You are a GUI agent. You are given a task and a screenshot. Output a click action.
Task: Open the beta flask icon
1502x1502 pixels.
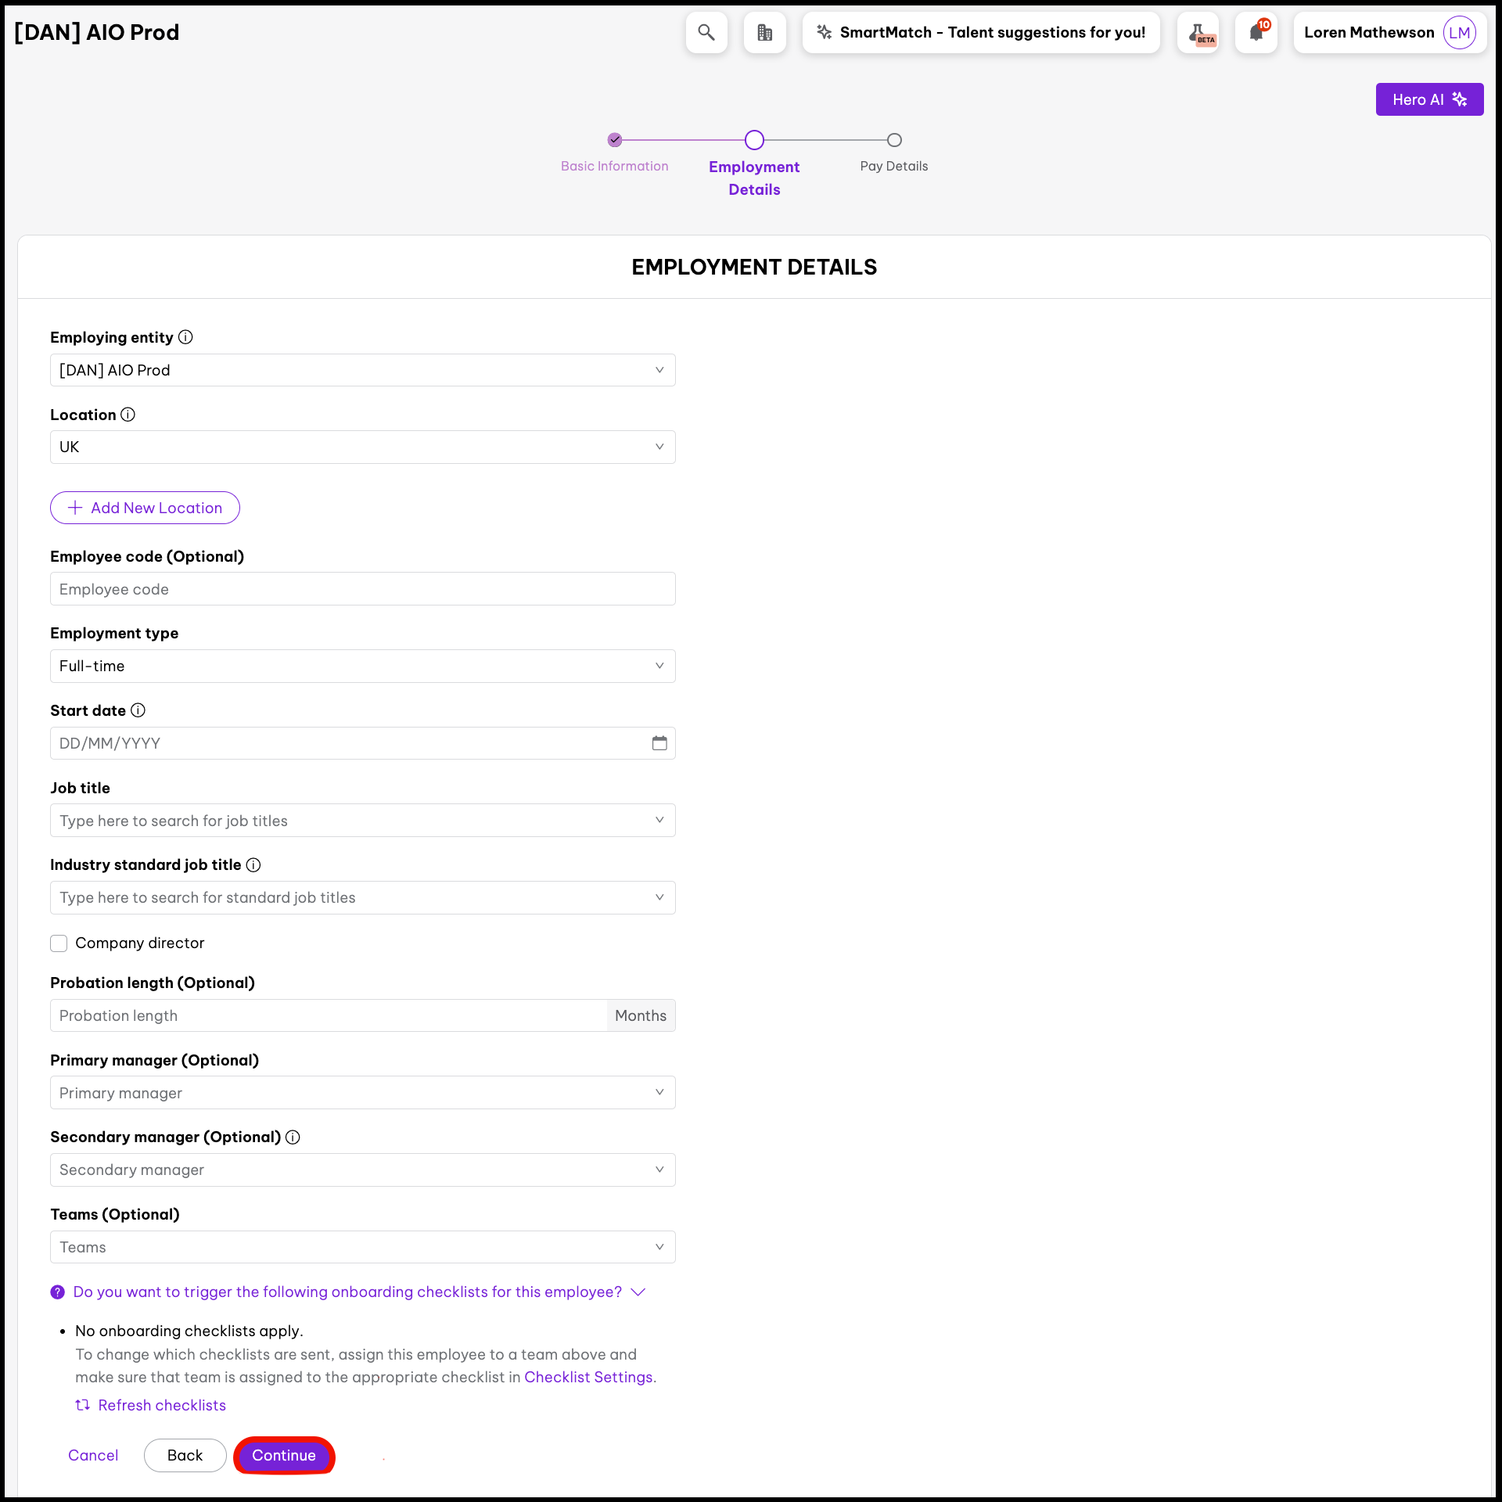1198,32
